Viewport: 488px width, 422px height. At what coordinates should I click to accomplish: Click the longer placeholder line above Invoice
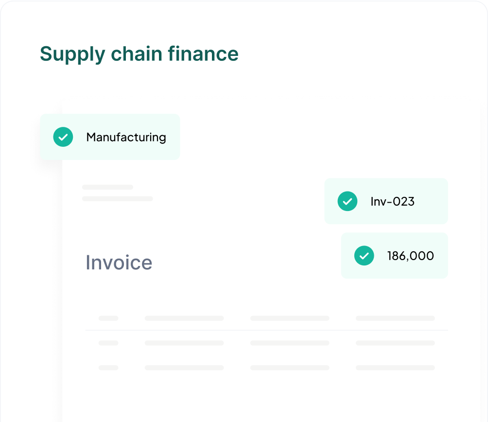(118, 199)
